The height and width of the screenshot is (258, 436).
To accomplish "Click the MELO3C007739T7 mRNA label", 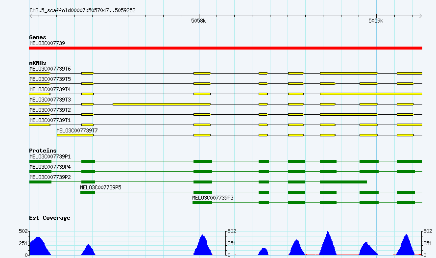I will tap(77, 130).
